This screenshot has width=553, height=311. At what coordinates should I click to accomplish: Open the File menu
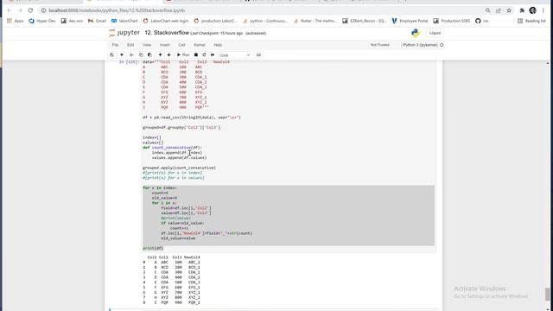coord(115,45)
